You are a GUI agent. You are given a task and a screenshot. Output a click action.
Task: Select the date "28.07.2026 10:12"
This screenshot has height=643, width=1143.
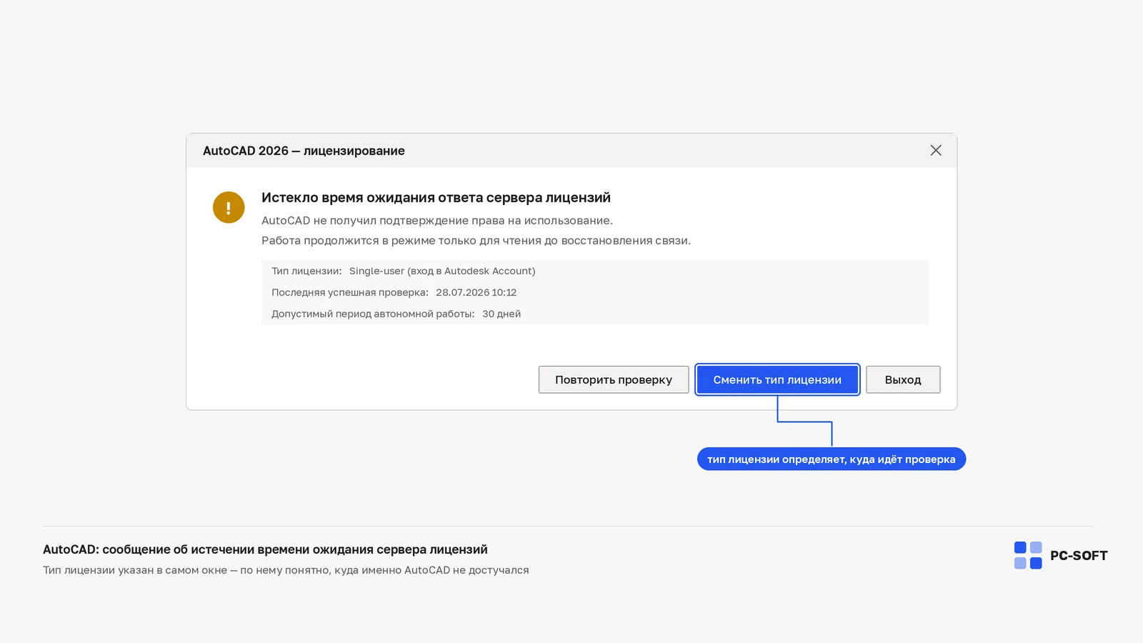[476, 292]
